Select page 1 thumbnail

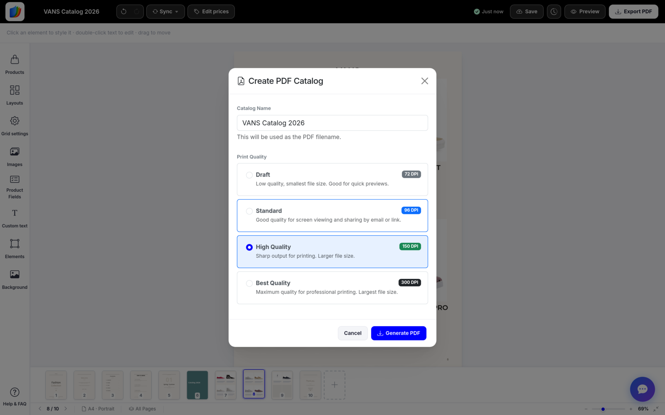56,385
